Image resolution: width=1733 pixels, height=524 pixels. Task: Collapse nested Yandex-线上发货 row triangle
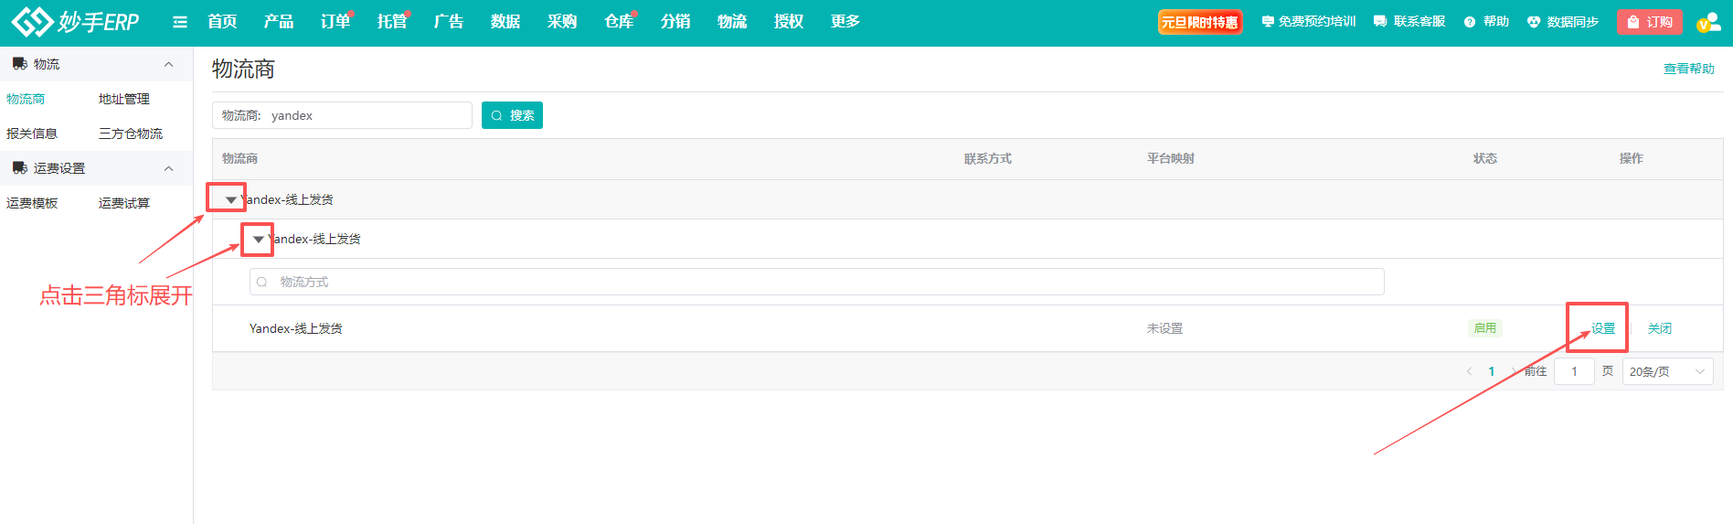pyautogui.click(x=258, y=239)
